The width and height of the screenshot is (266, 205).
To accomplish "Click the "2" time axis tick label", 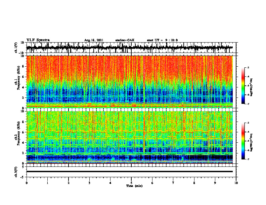I will point(69,183).
